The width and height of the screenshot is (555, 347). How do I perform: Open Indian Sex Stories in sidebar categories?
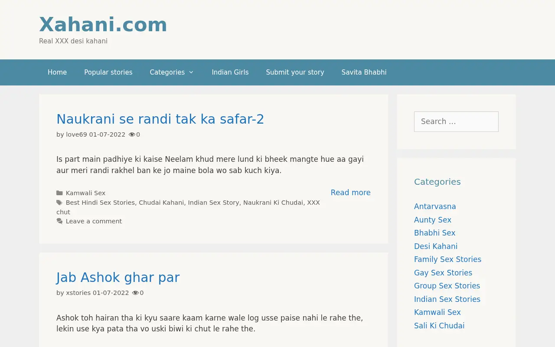click(447, 299)
